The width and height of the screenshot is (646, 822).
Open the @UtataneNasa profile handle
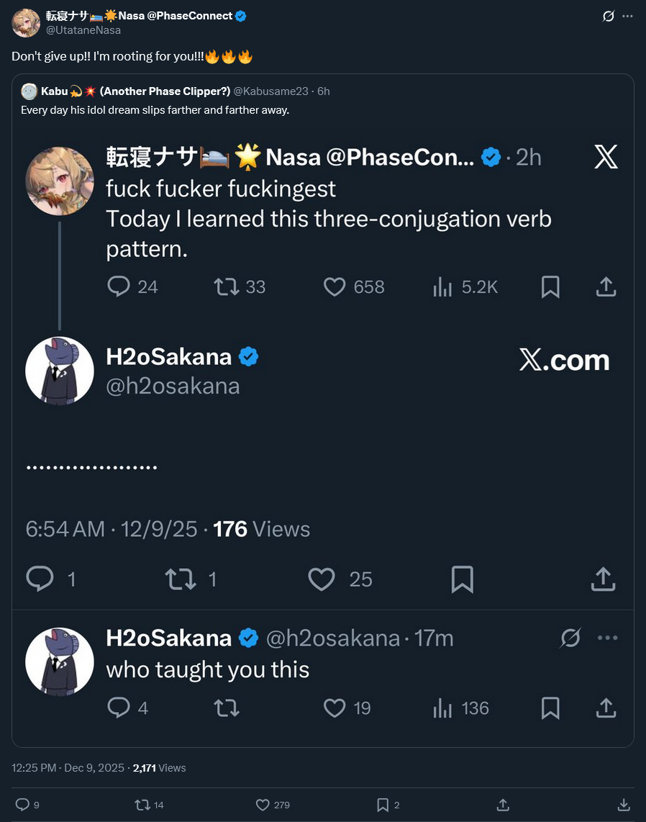pyautogui.click(x=83, y=30)
